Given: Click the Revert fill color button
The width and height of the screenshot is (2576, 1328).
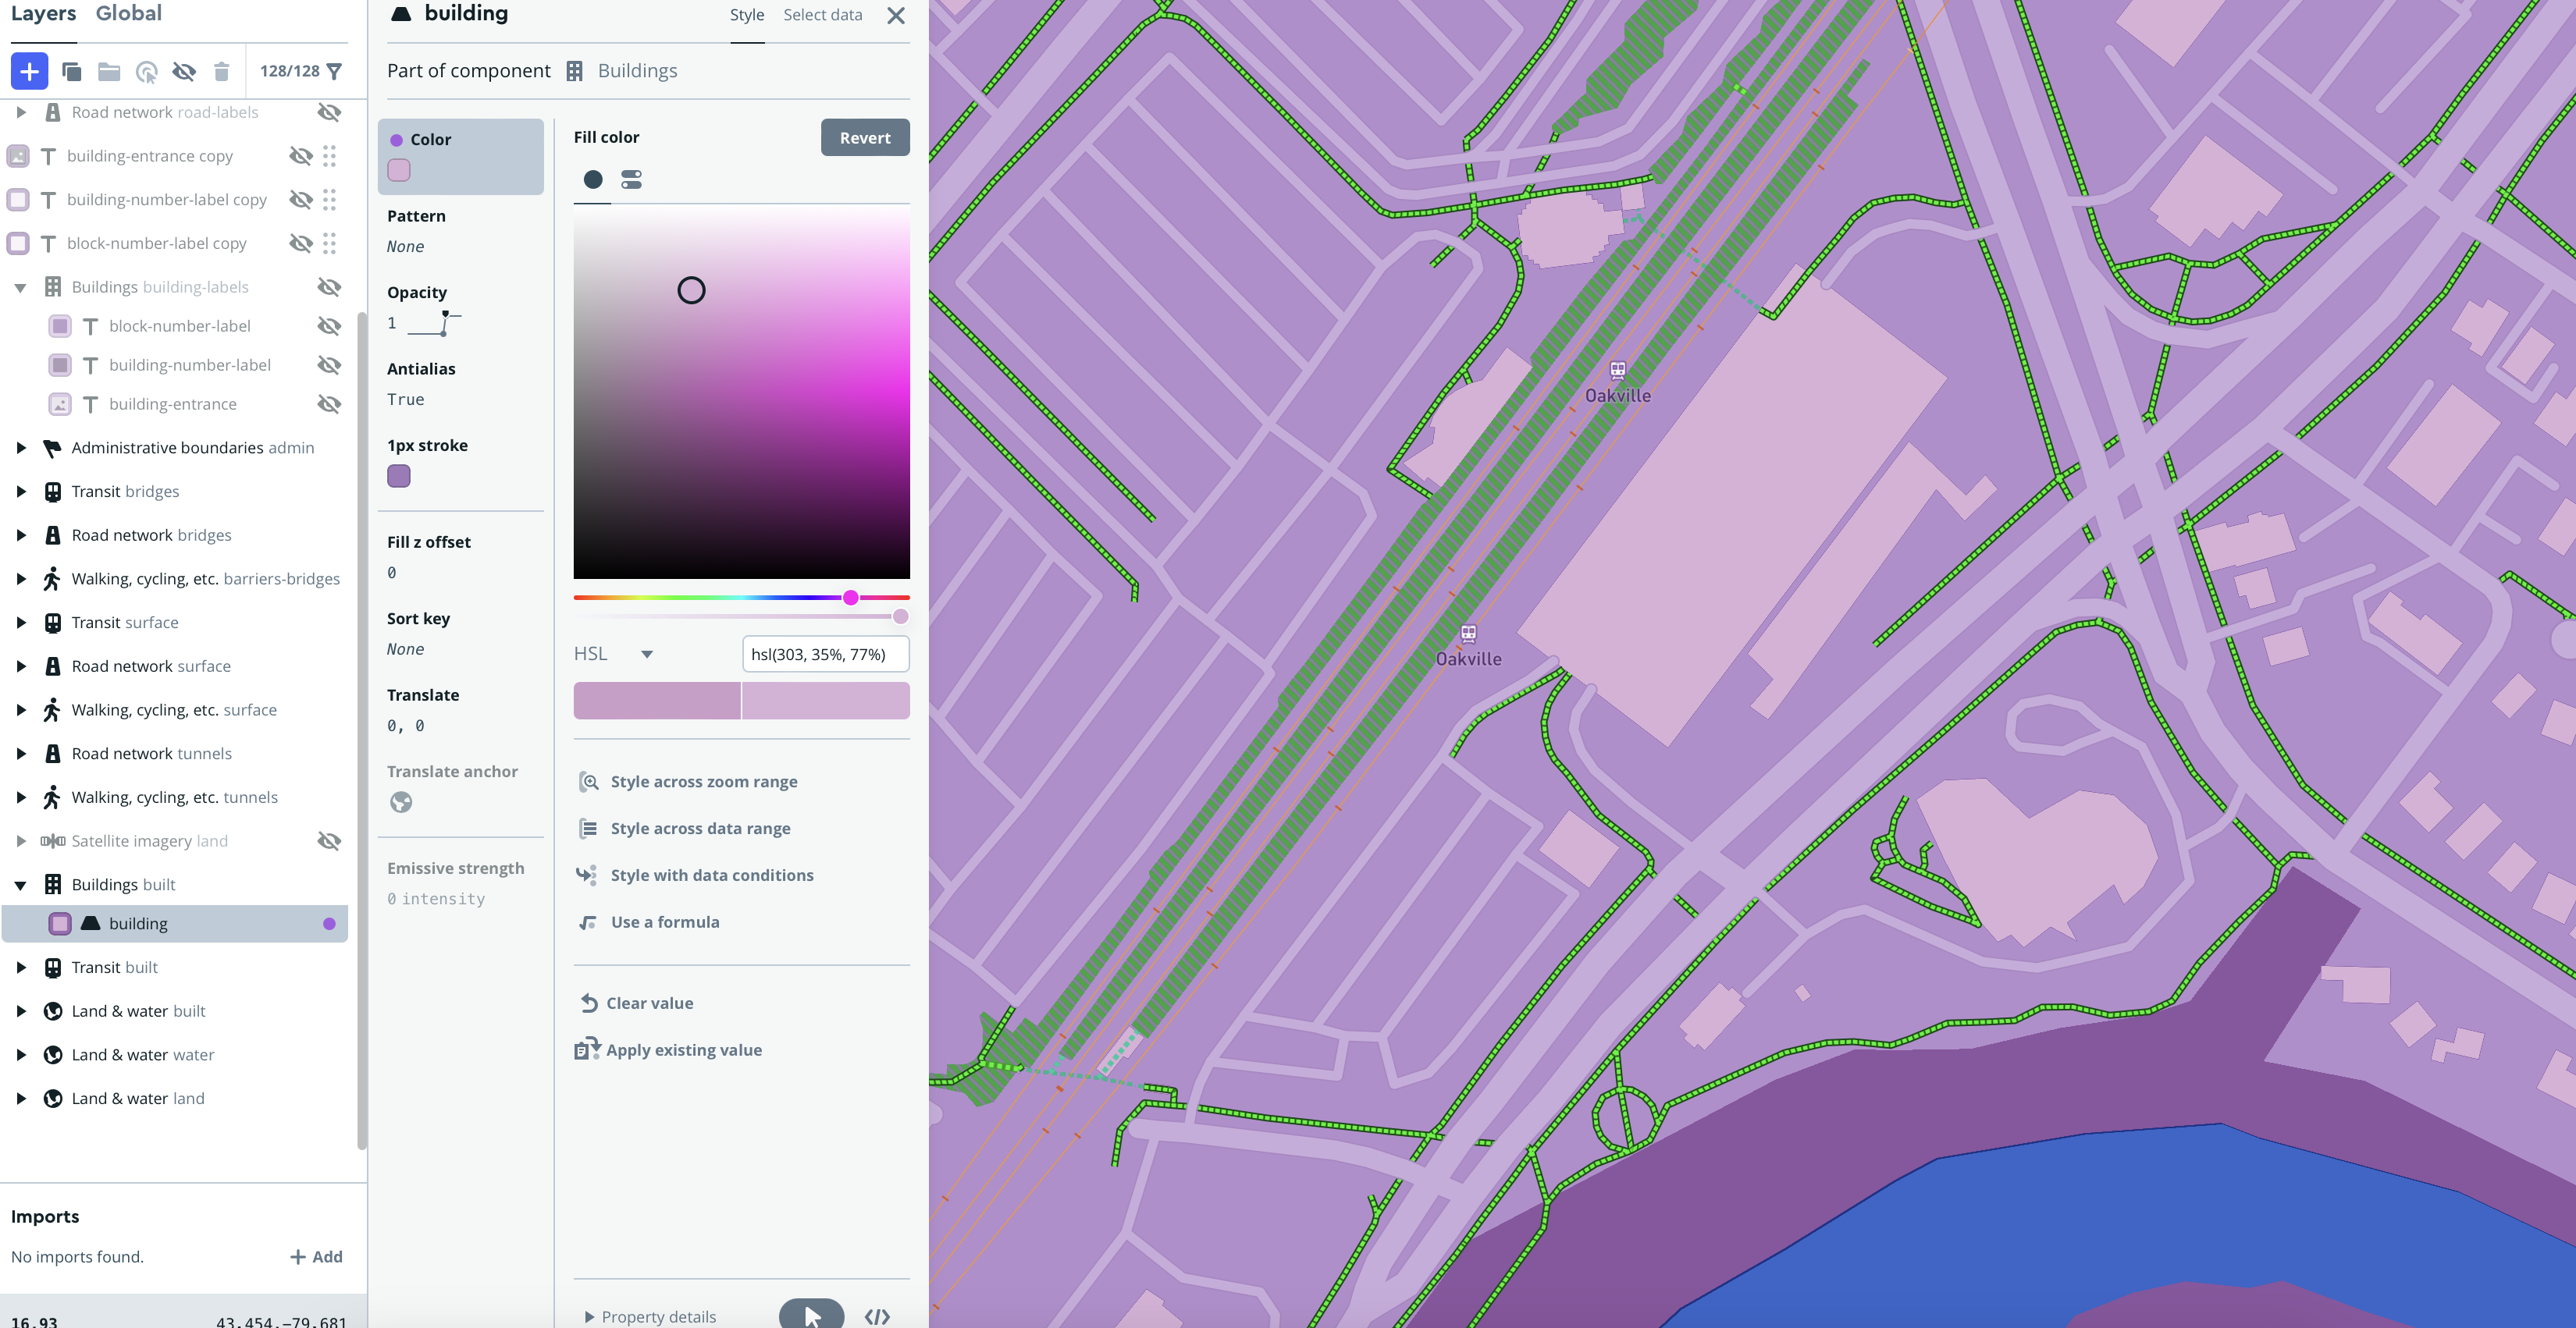Looking at the screenshot, I should [x=864, y=137].
